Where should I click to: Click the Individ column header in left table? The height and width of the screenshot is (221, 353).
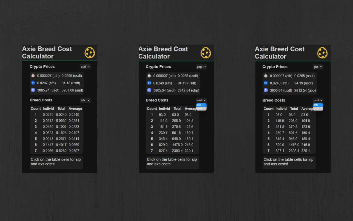pos(48,109)
